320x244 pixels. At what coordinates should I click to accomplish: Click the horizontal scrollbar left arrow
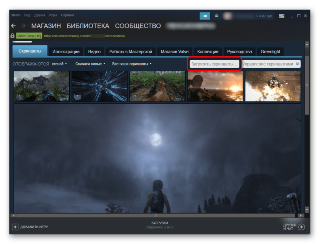point(14,215)
